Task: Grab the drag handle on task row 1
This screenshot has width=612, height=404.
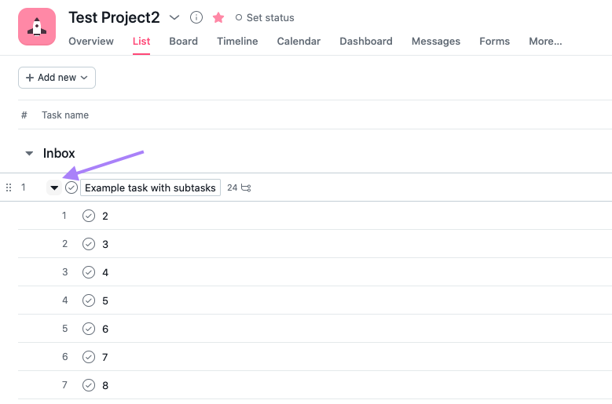Action: (x=9, y=187)
